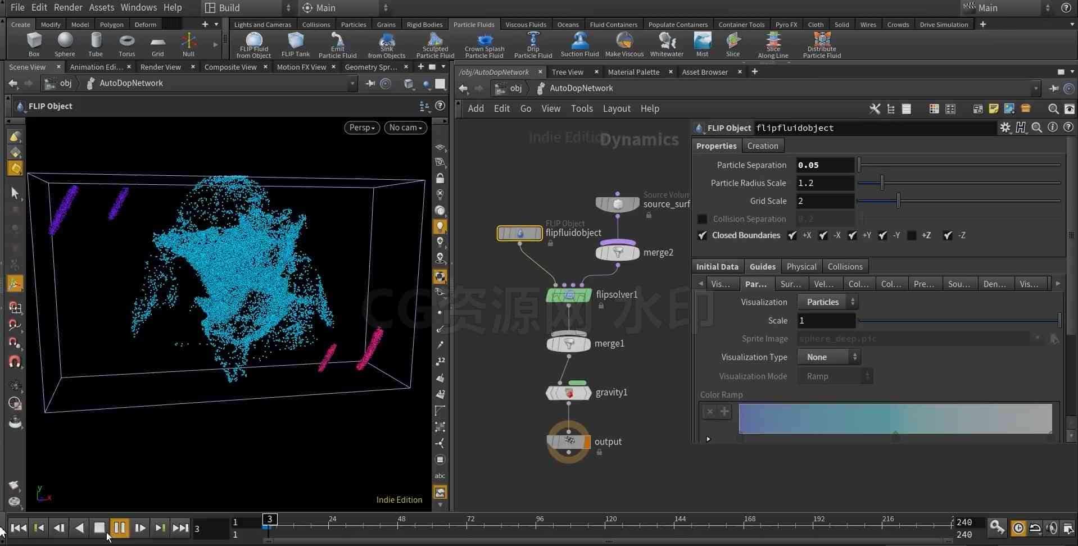Viewport: 1078px width, 546px height.
Task: Enable the +Z boundary checkbox
Action: pos(912,235)
